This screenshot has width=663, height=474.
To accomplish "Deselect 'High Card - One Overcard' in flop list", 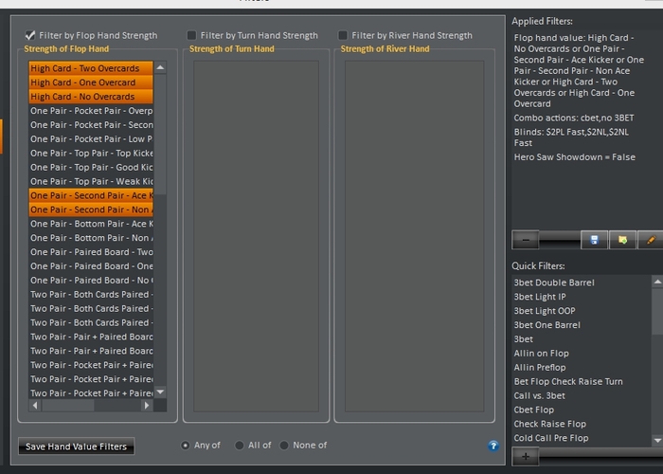I will click(91, 82).
